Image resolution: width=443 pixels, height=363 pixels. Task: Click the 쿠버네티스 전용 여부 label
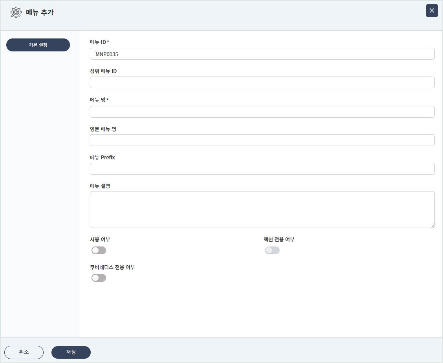pos(112,267)
